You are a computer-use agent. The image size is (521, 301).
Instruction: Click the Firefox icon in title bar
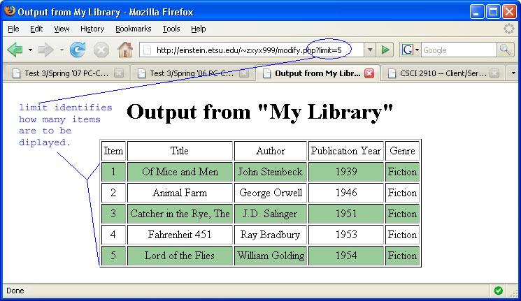10,11
